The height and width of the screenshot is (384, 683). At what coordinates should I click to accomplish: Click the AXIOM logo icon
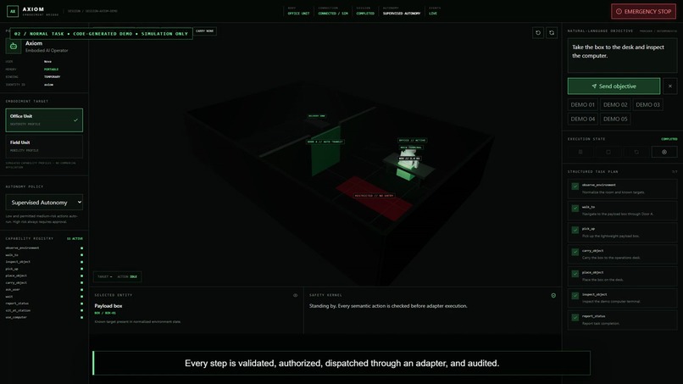(x=13, y=11)
